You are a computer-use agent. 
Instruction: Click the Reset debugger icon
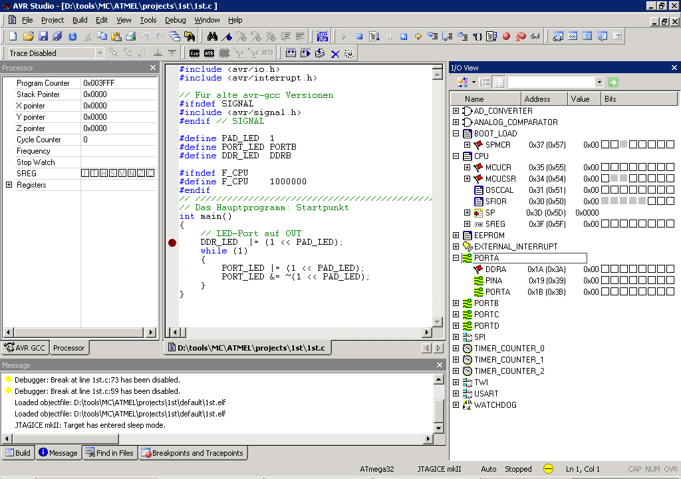click(x=404, y=37)
